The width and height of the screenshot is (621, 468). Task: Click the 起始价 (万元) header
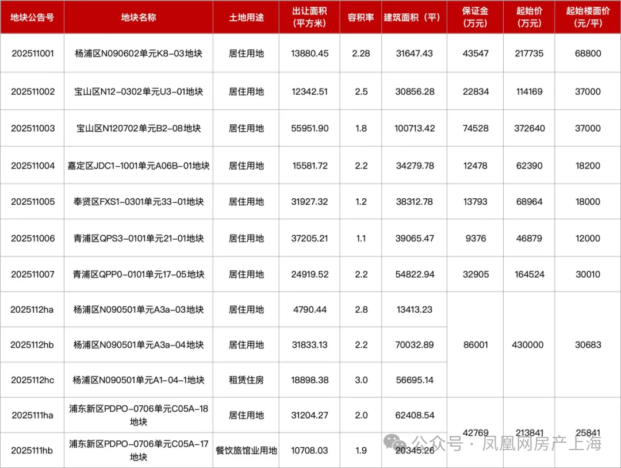pyautogui.click(x=529, y=17)
